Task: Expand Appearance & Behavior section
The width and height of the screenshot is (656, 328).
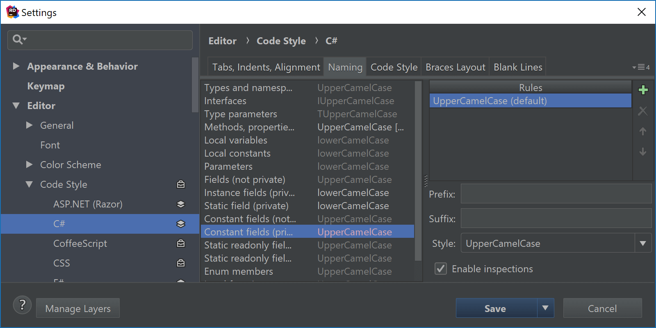Action: pos(16,66)
